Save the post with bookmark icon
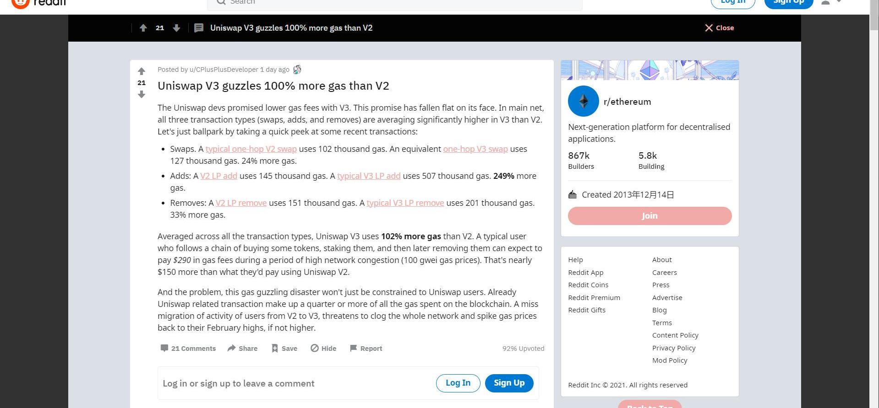The width and height of the screenshot is (879, 408). point(284,349)
